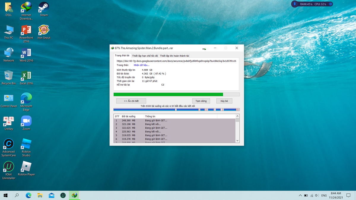The height and width of the screenshot is (200, 356).
Task: Open Microsoft Edge from the taskbar
Action: pyautogui.click(x=28, y=195)
